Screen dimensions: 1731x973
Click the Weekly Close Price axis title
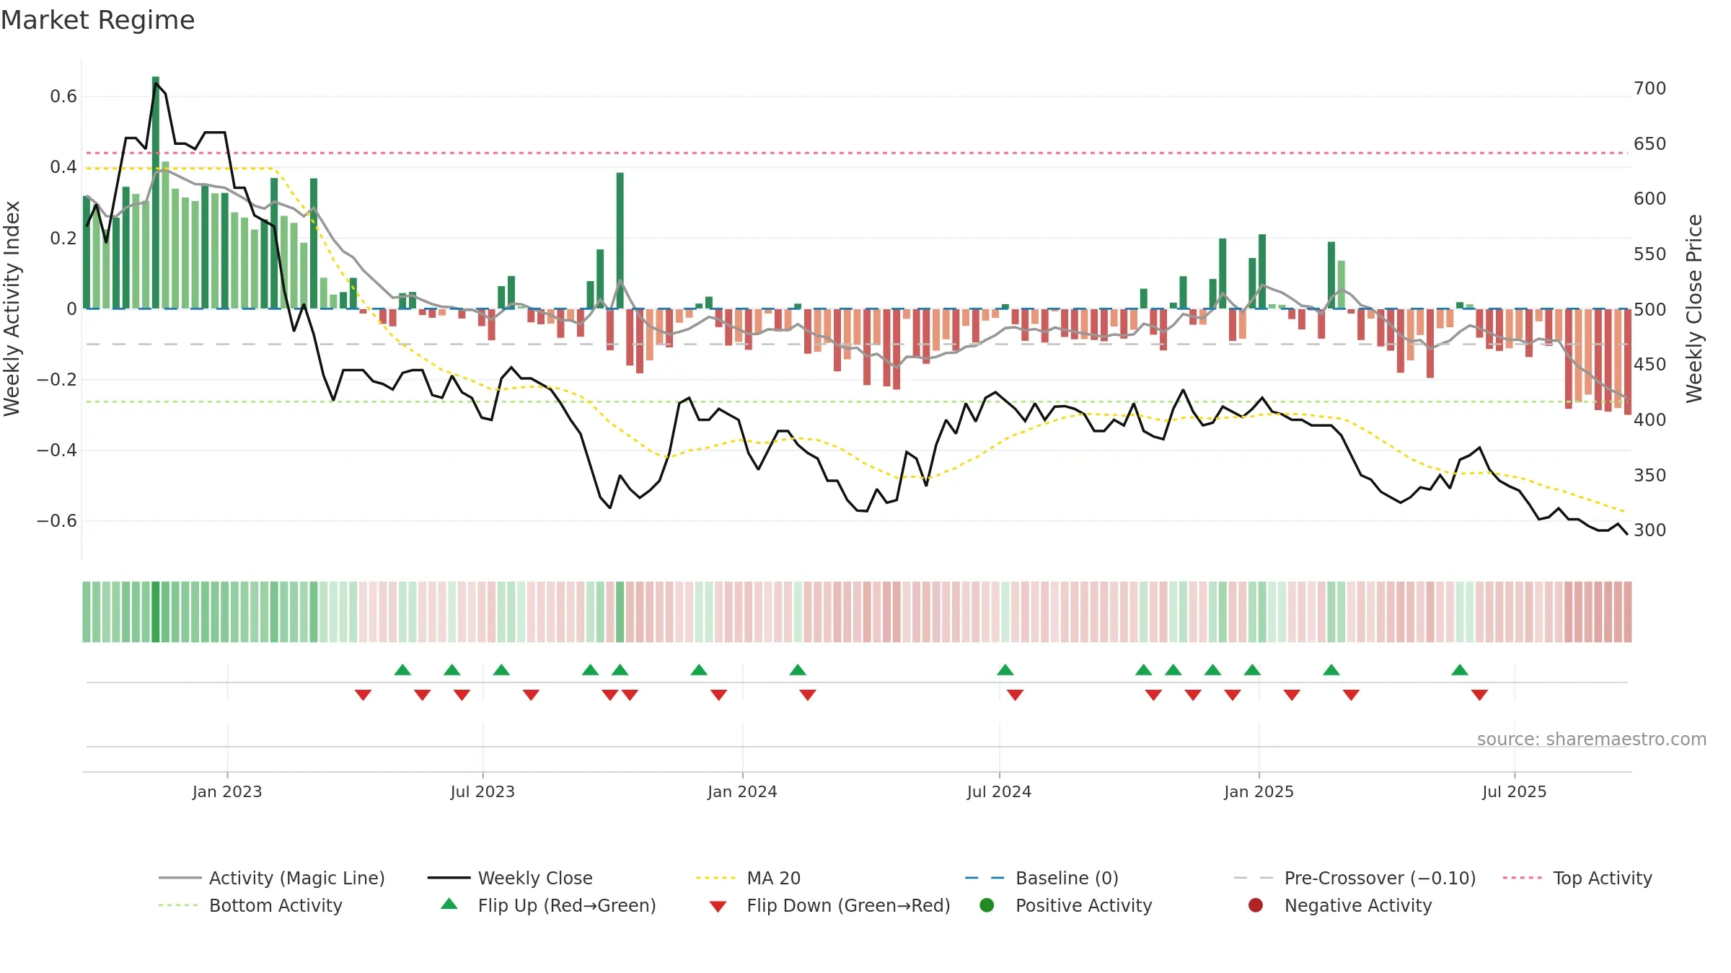click(x=1694, y=308)
